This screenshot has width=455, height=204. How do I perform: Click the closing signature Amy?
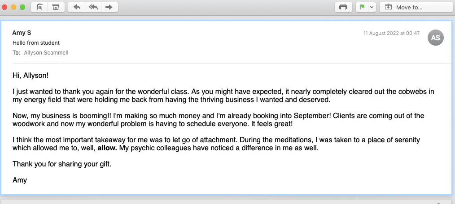(x=20, y=180)
